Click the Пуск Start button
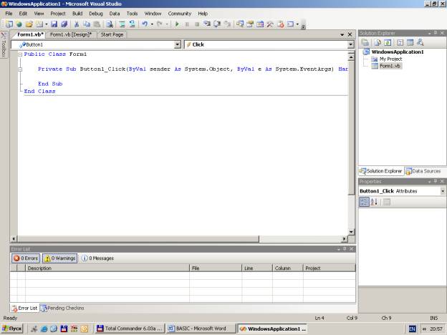447x335 pixels. click(12, 329)
